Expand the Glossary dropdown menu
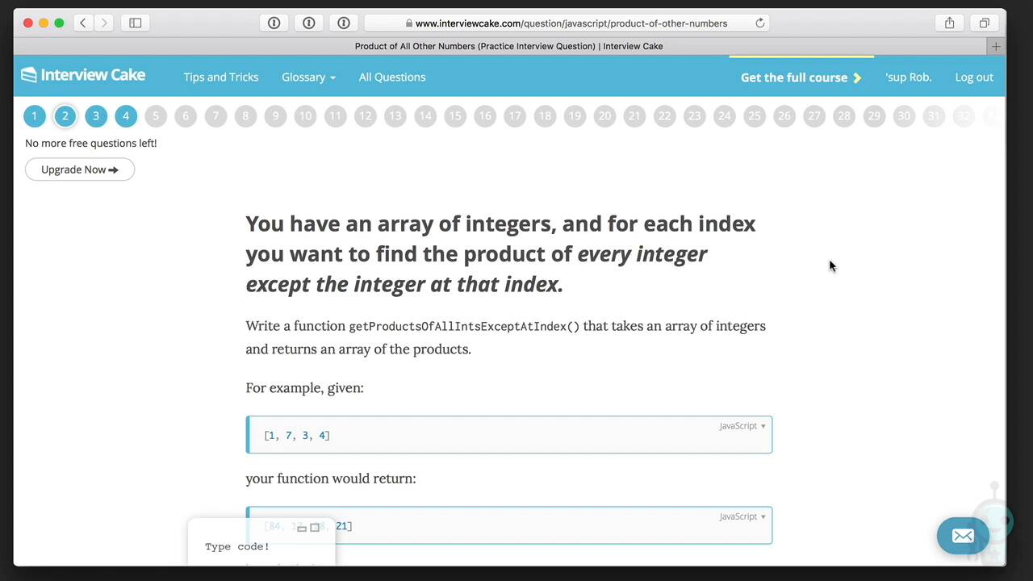 pos(308,77)
